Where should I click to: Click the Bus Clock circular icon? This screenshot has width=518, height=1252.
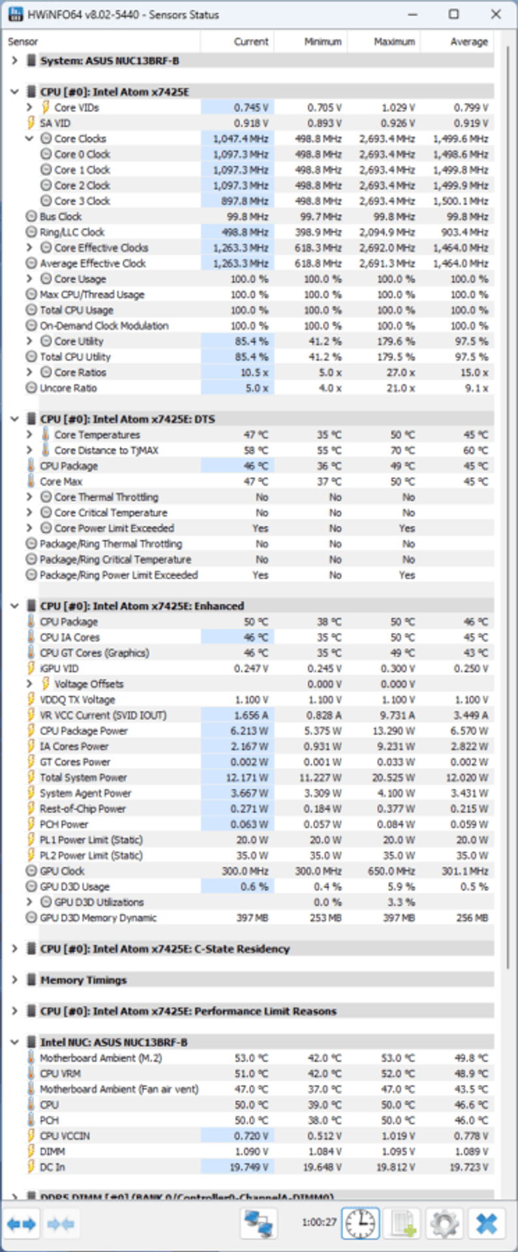(31, 216)
